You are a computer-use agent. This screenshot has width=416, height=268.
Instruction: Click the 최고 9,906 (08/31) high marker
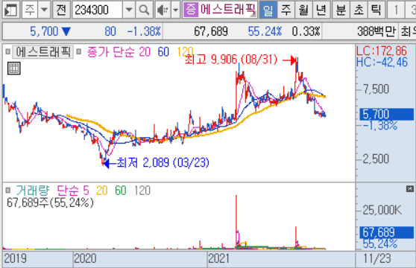click(231, 60)
